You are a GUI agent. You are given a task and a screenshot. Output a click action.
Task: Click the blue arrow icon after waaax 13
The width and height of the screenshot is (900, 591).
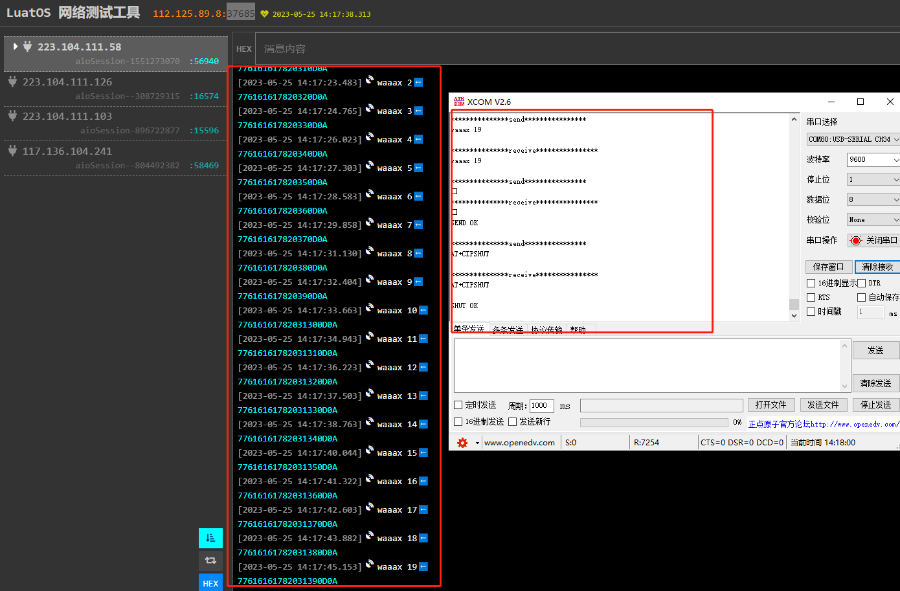click(x=423, y=396)
